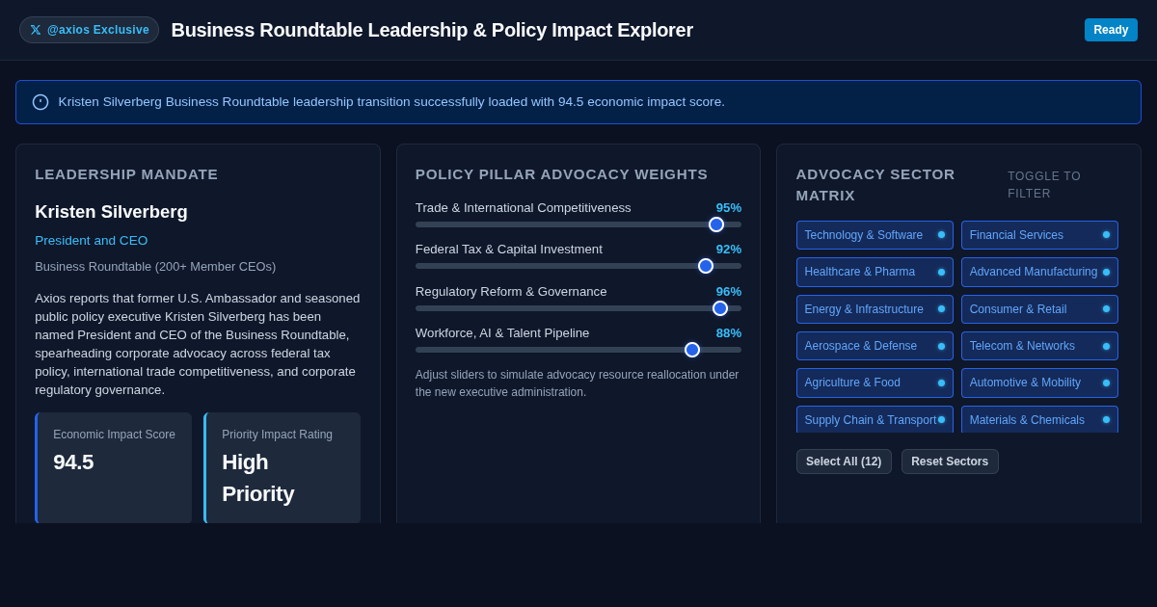Click the Federal Tax & Capital Investment slider handle
The image size is (1157, 607).
(x=706, y=266)
